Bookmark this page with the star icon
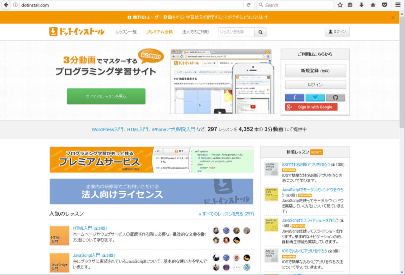The width and height of the screenshot is (405, 275). [x=340, y=5]
